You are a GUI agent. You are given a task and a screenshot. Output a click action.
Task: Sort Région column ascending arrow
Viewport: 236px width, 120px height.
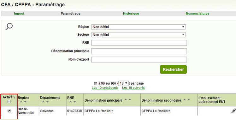point(21,102)
